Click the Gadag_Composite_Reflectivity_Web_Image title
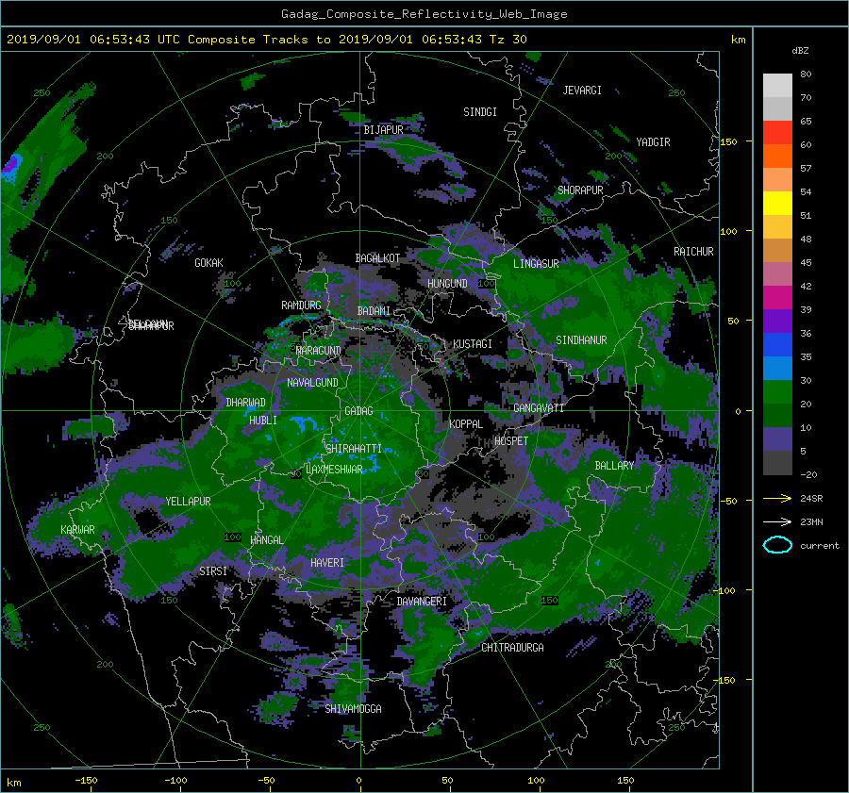 coord(424,14)
